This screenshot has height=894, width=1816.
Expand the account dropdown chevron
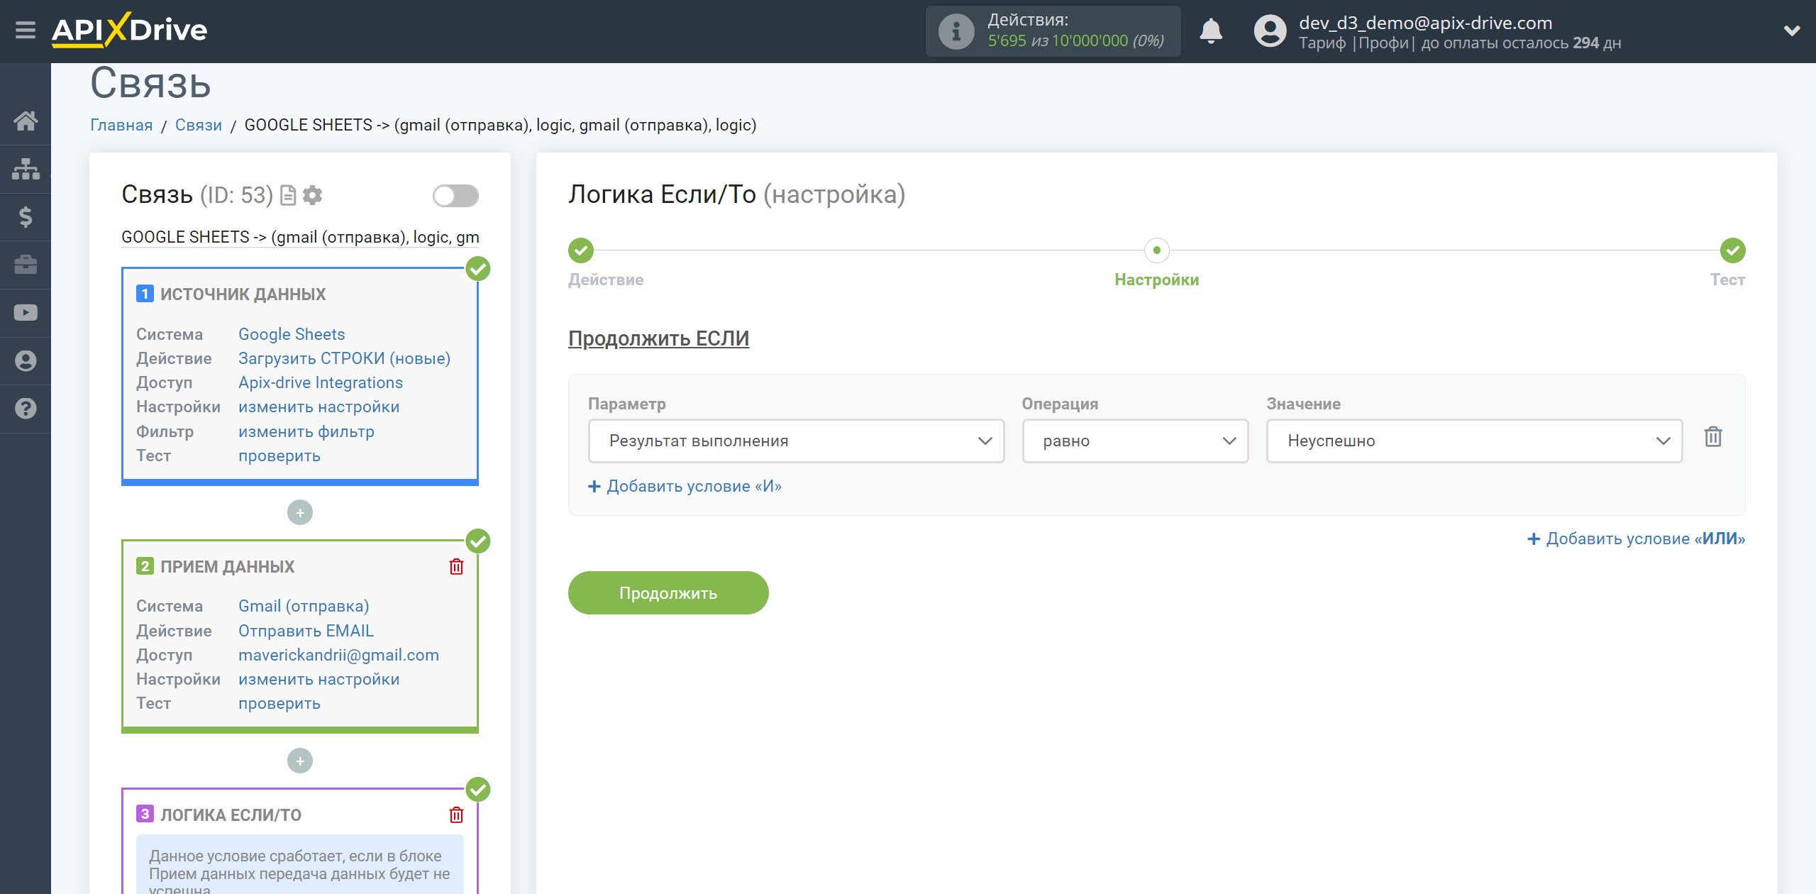[x=1792, y=31]
